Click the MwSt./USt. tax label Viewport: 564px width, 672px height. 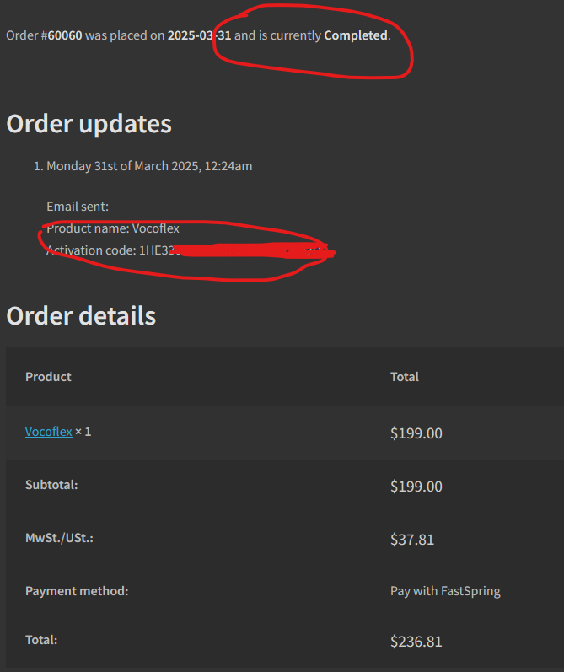click(59, 538)
